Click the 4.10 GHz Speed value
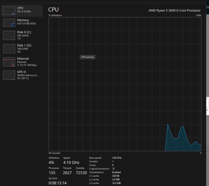Screen dimensions: 209x186 pos(71,162)
